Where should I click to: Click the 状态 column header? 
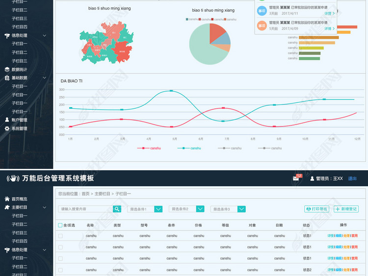point(306,225)
